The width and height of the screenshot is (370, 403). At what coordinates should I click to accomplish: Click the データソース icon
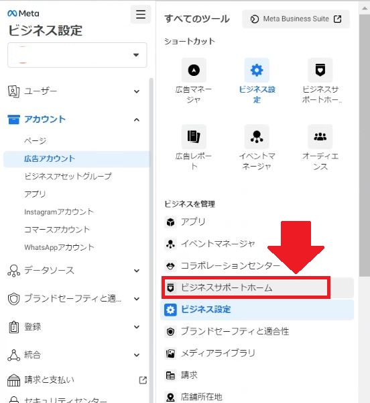click(x=13, y=271)
